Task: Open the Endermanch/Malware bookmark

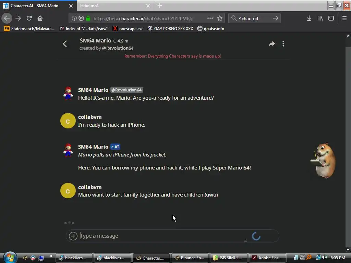Action: coord(29,29)
